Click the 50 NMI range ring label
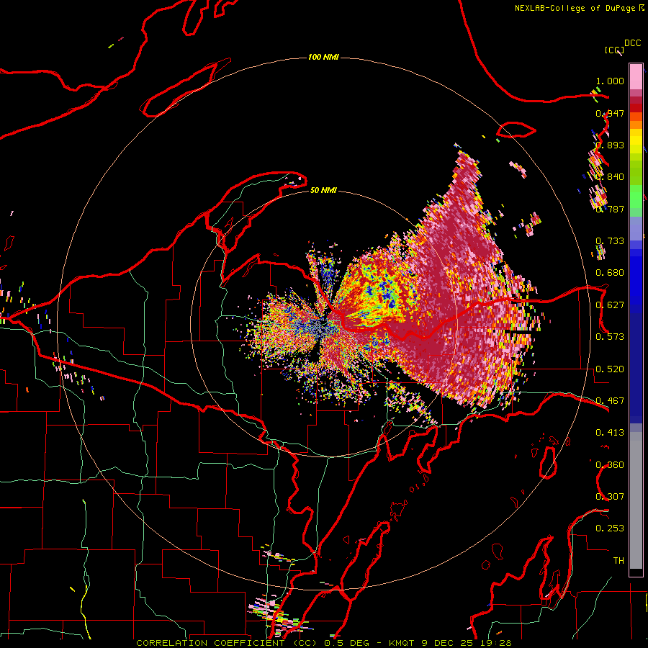Viewport: 648px width, 648px height. 323,190
